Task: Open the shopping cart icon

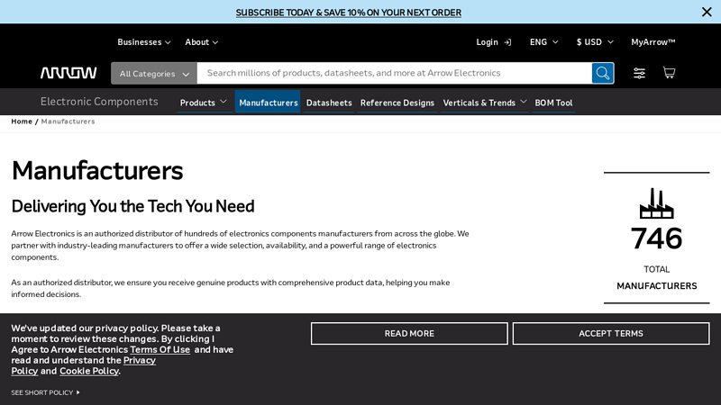Action: [x=669, y=73]
